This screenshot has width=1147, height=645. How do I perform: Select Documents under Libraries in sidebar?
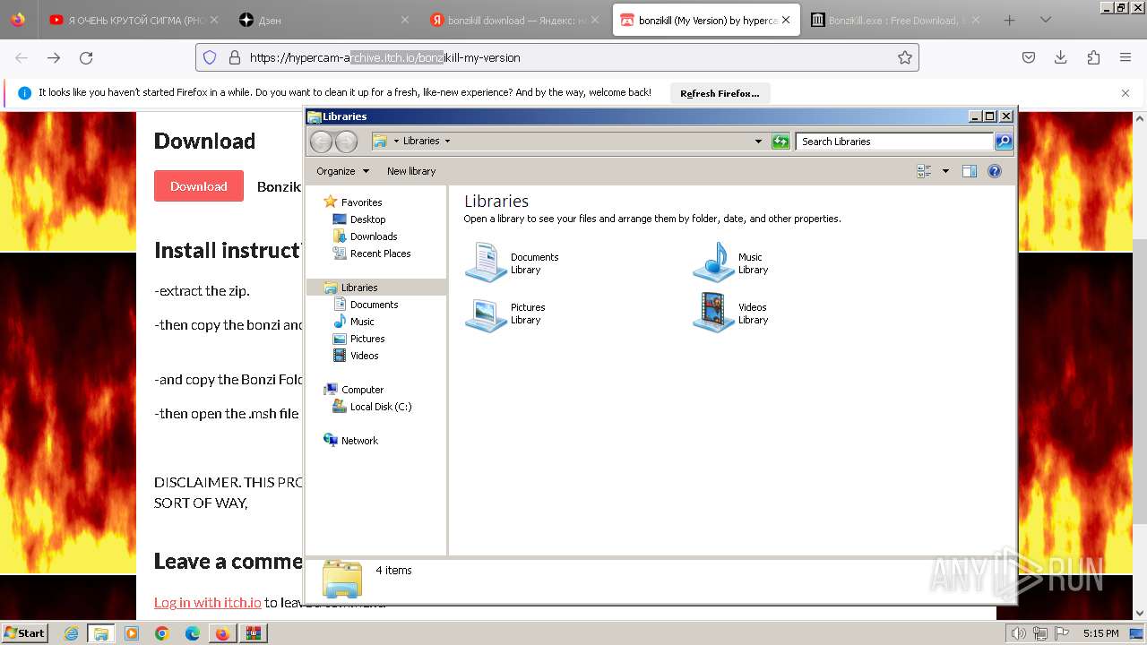(374, 305)
